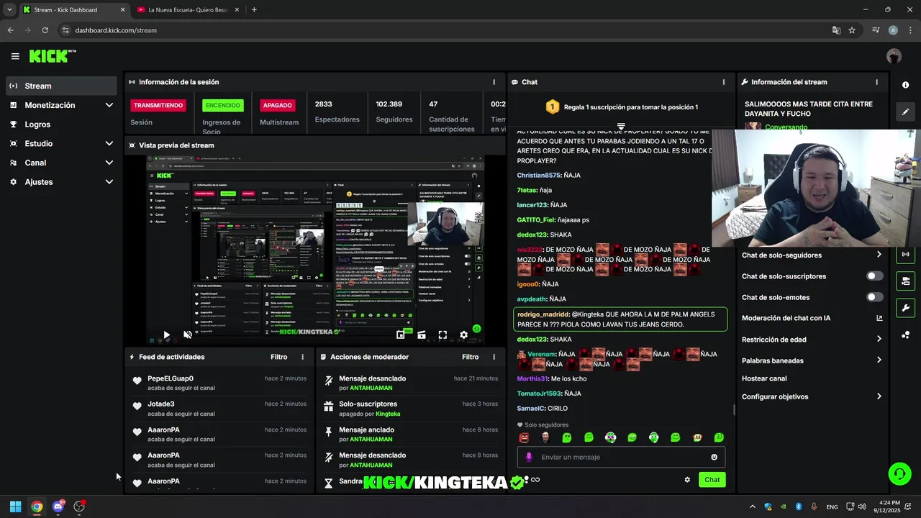Select the camera panel icon in the right sidebar

tap(905, 281)
